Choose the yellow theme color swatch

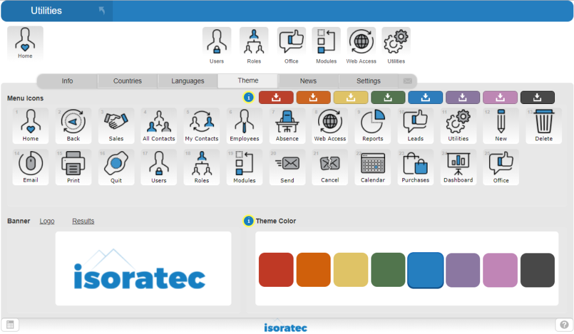(x=351, y=269)
